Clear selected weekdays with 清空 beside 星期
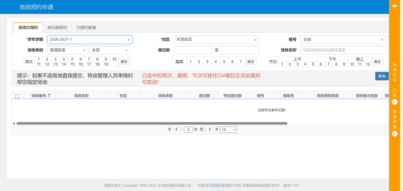Screen dimensions: 403x191 pos(250,62)
